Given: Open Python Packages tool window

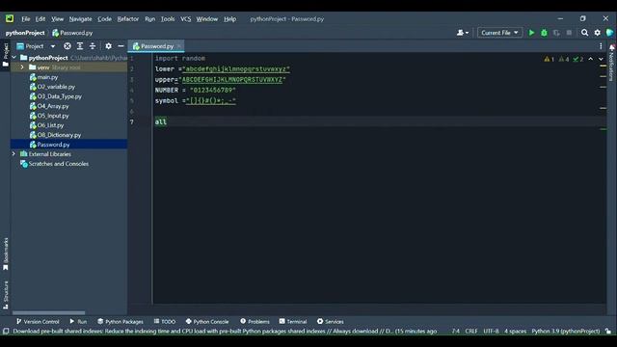Looking at the screenshot, I should click(121, 321).
